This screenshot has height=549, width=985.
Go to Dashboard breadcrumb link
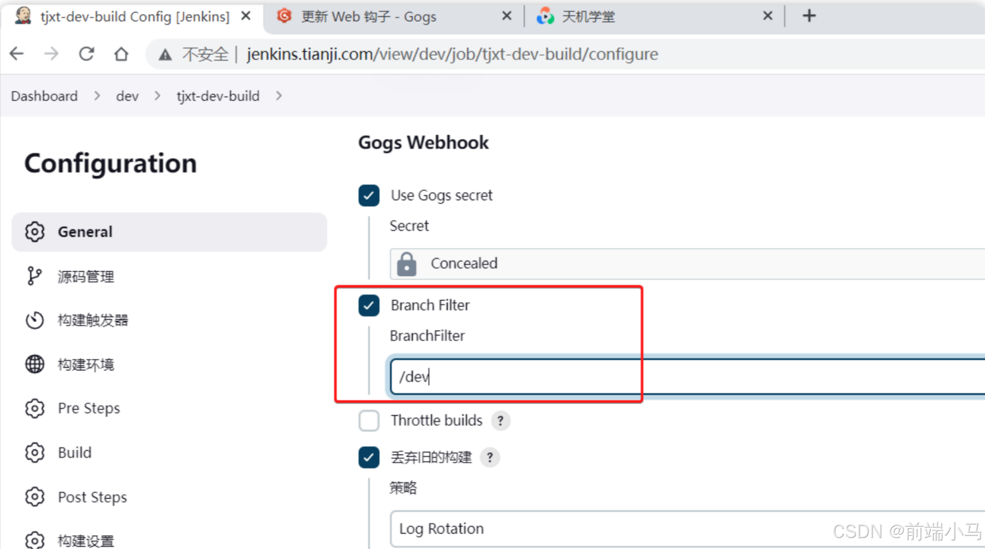click(44, 96)
